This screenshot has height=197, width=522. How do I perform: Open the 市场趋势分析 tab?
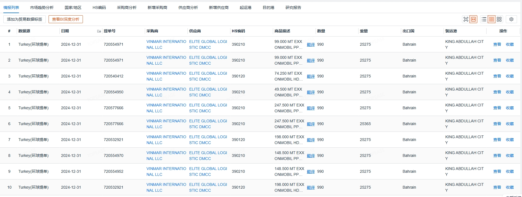(42, 8)
